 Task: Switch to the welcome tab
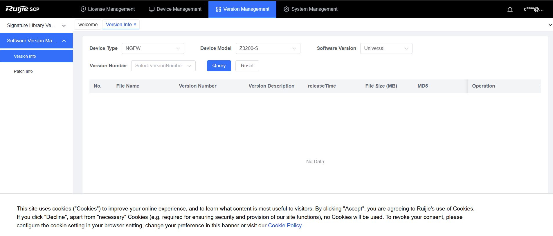(x=88, y=25)
